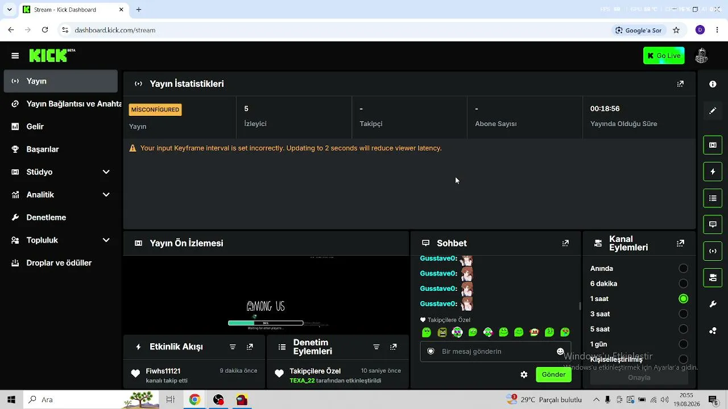Viewport: 728px width, 409px height.
Task: Open the emoji picker in message box
Action: pos(560,352)
